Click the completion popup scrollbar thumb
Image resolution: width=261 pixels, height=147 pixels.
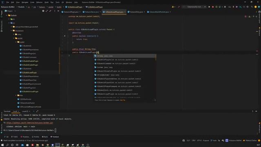point(156,58)
